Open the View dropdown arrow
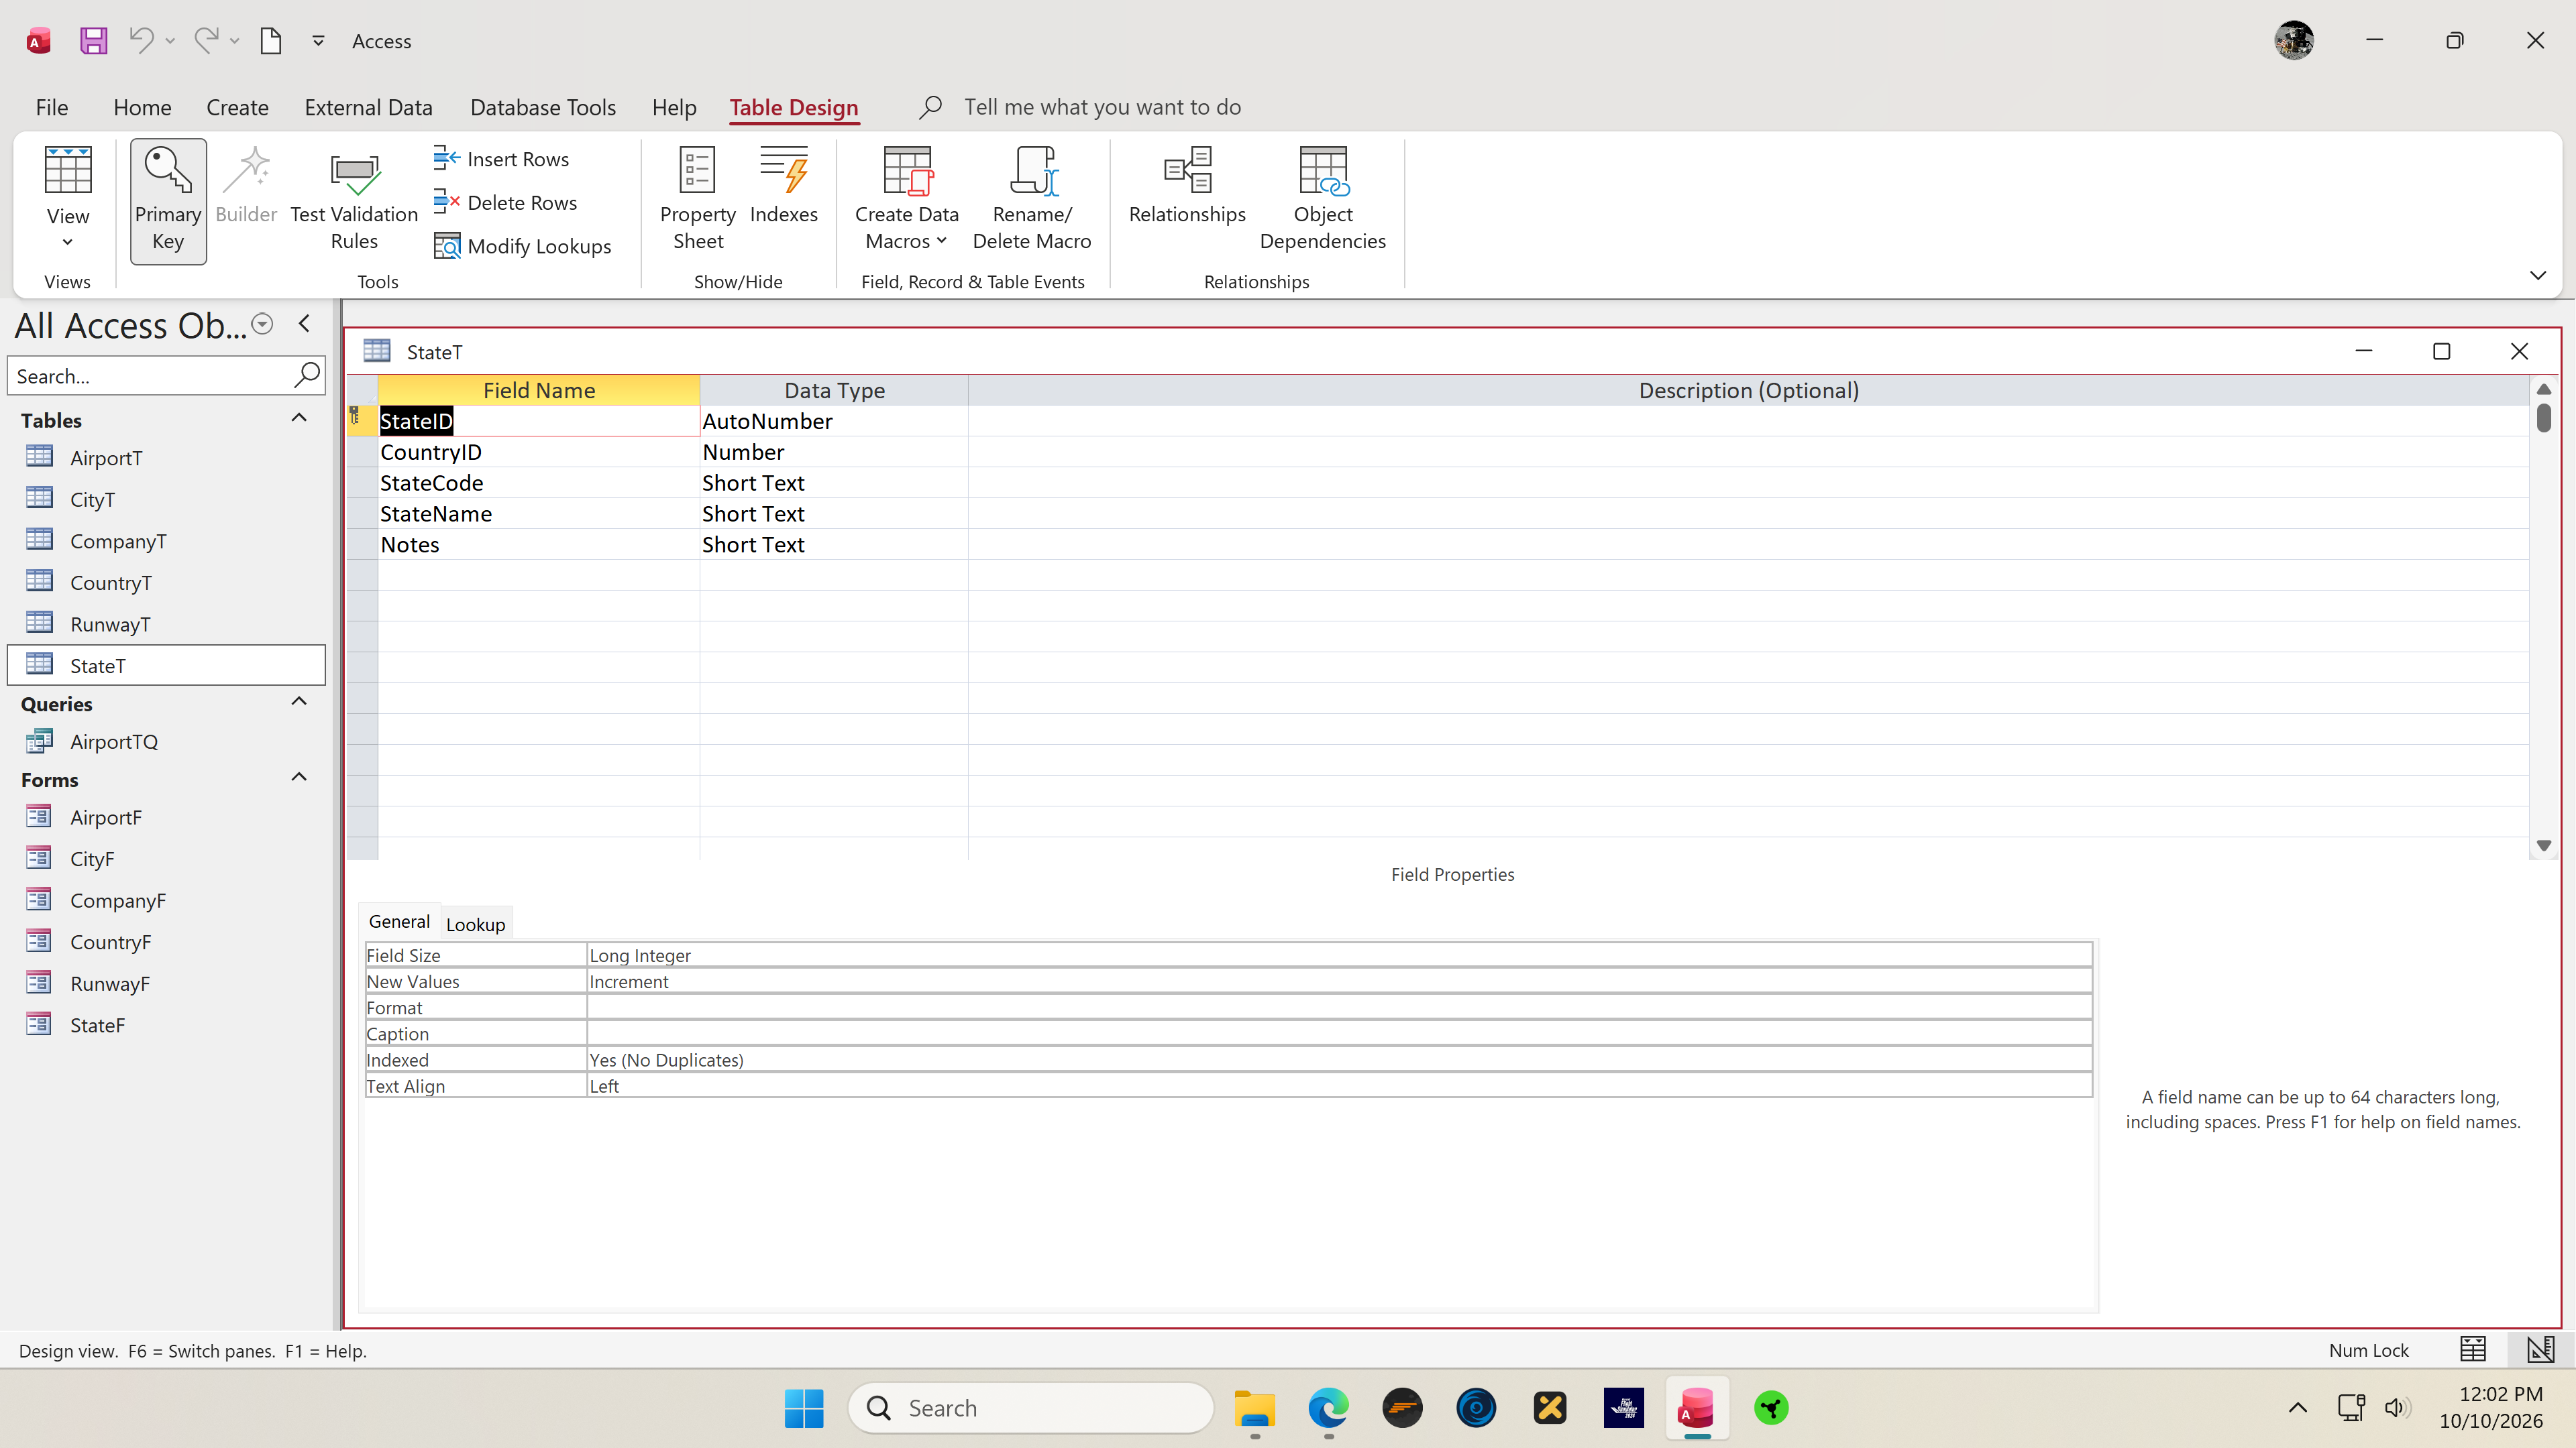2576x1448 pixels. tap(68, 242)
